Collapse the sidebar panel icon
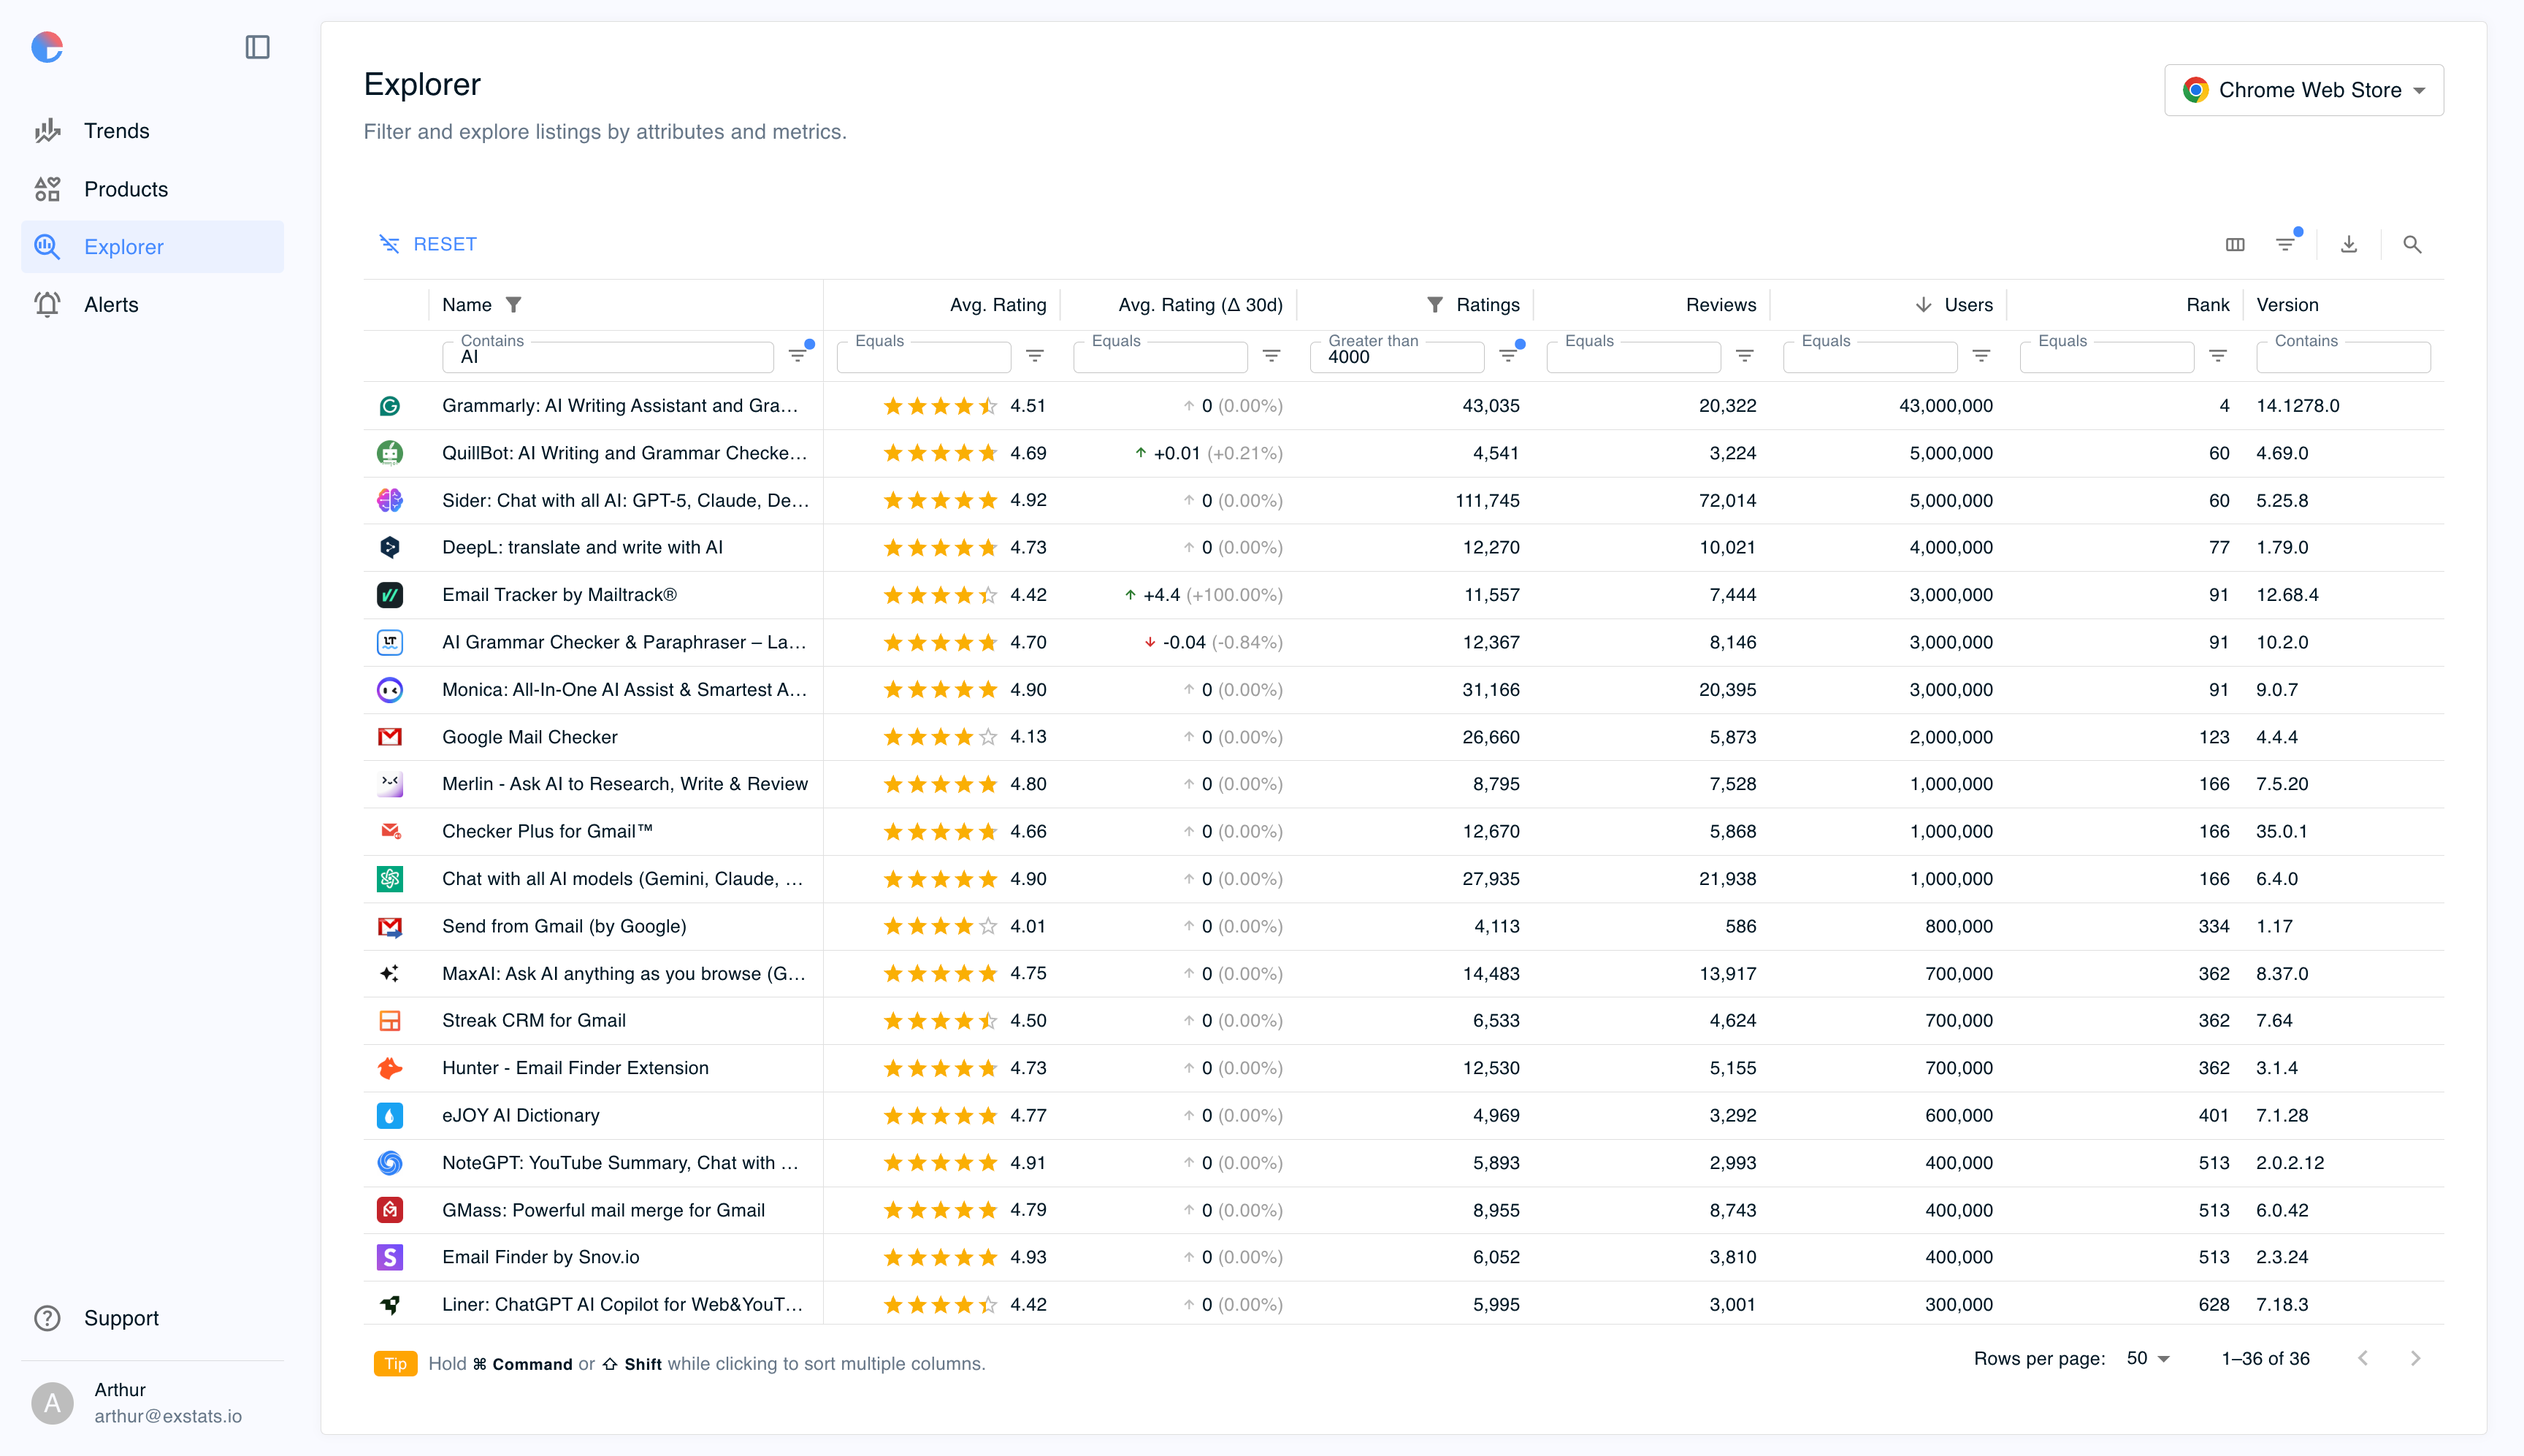 pos(257,47)
